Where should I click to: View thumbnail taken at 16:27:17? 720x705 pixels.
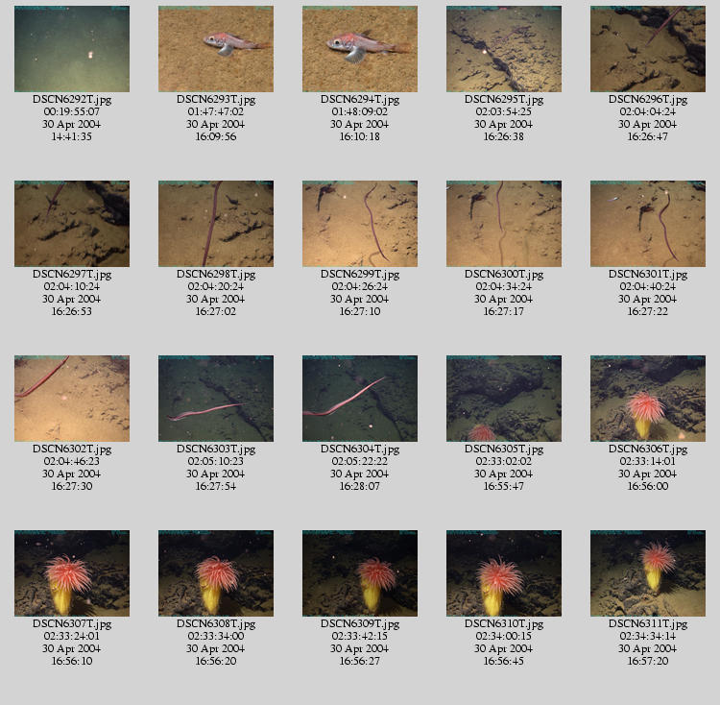click(x=504, y=224)
